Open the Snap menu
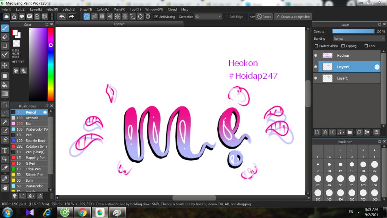 tap(86, 9)
